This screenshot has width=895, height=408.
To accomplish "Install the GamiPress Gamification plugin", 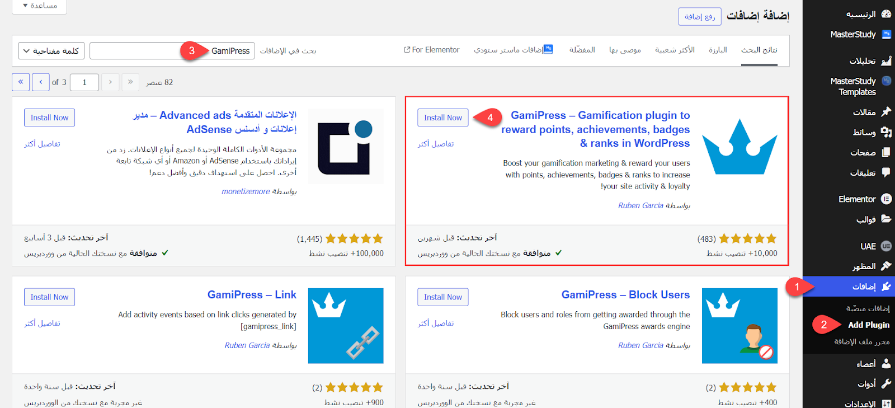I will pyautogui.click(x=443, y=118).
